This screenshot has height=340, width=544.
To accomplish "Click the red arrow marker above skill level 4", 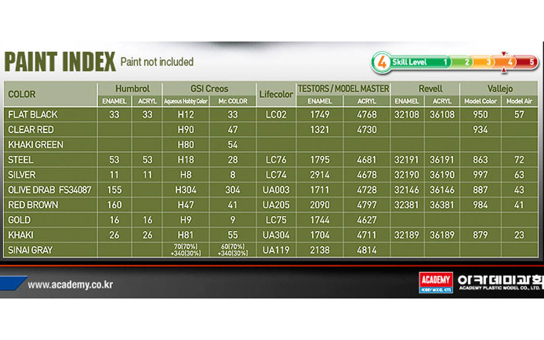I will point(504,54).
